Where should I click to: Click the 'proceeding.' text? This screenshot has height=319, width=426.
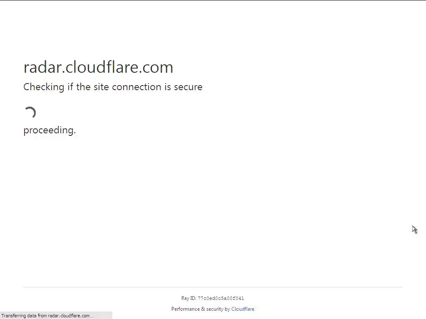pos(50,130)
